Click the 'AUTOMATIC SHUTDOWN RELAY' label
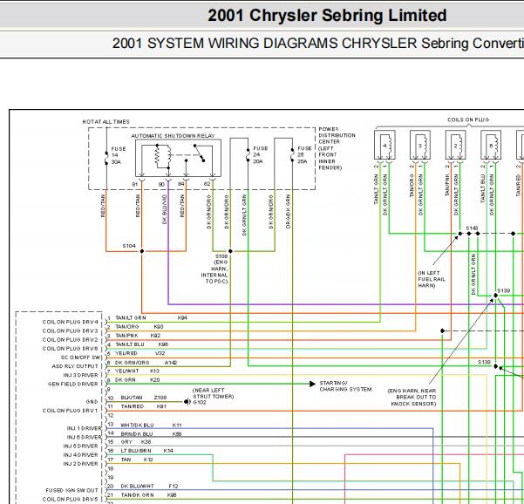This screenshot has width=524, height=504. (173, 136)
